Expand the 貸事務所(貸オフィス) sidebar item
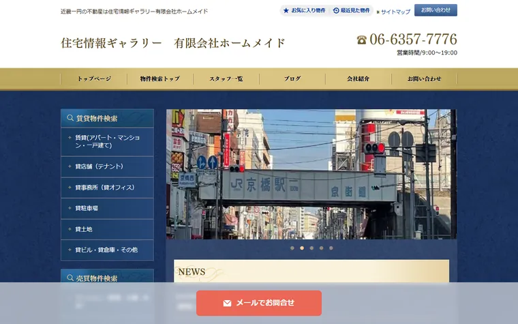Viewport: 518px width, 324px height. tap(108, 188)
